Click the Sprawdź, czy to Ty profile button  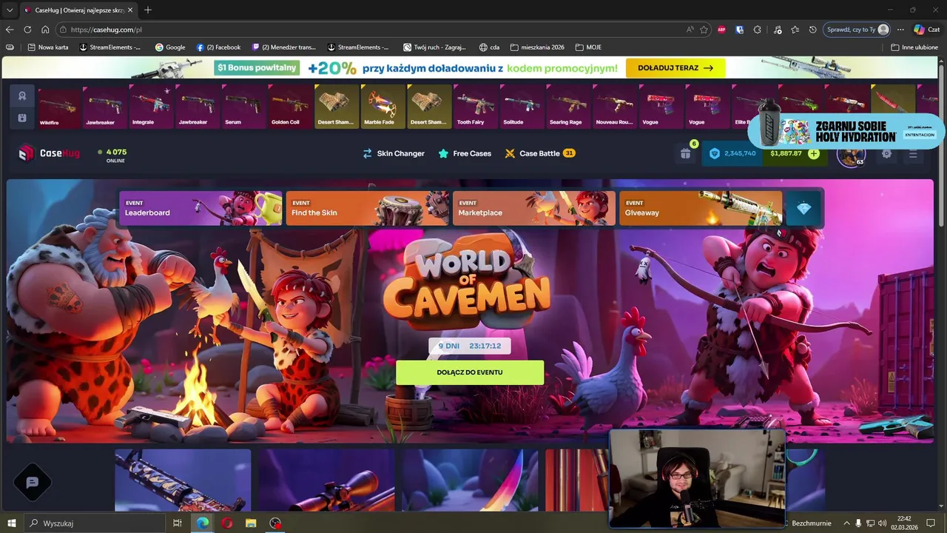pos(857,30)
